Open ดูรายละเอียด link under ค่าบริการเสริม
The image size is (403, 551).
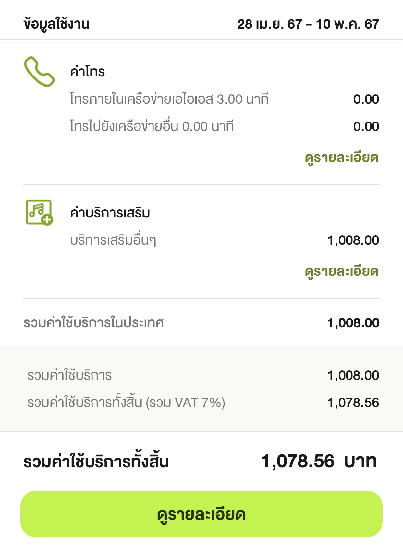(342, 272)
